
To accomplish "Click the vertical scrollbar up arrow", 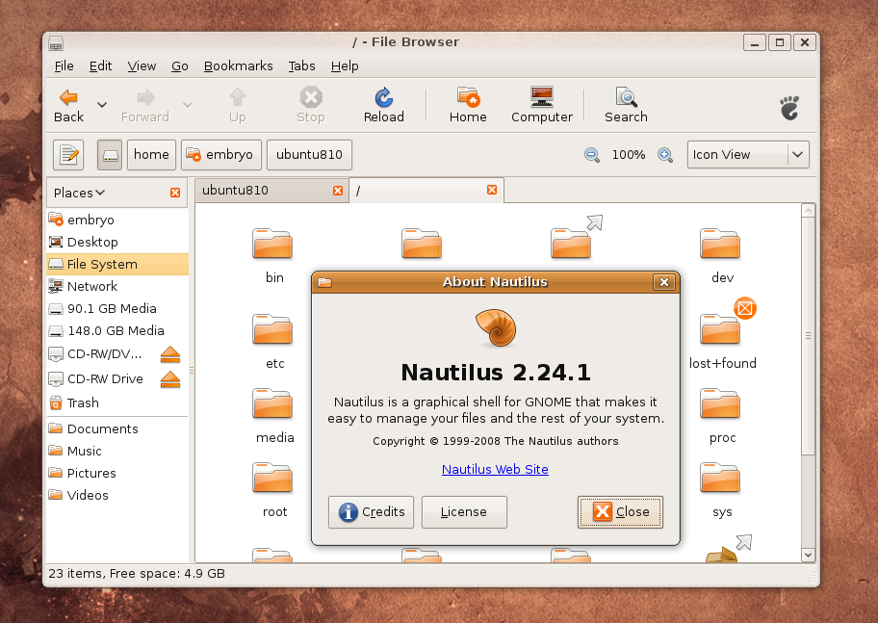I will click(x=808, y=211).
